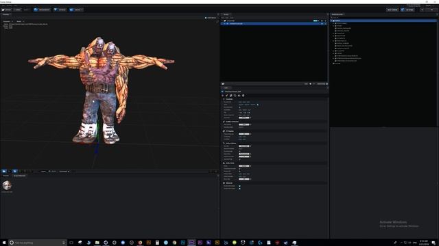439x246 pixels.
Task: Click the plain text button at the toolbar's right end
Action: click(392, 10)
